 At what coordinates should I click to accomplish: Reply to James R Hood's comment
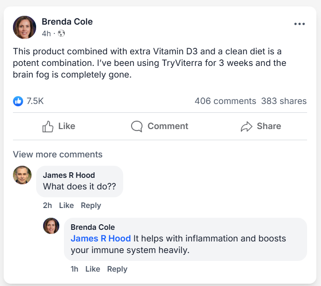coord(91,206)
